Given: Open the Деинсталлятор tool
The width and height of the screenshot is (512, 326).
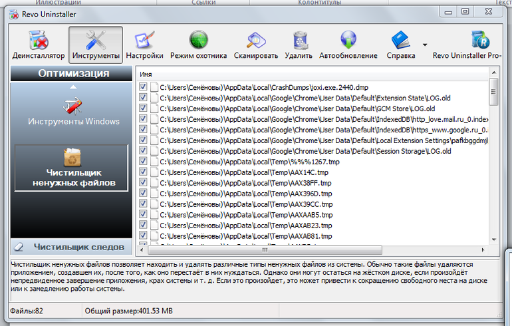Looking at the screenshot, I should (39, 45).
